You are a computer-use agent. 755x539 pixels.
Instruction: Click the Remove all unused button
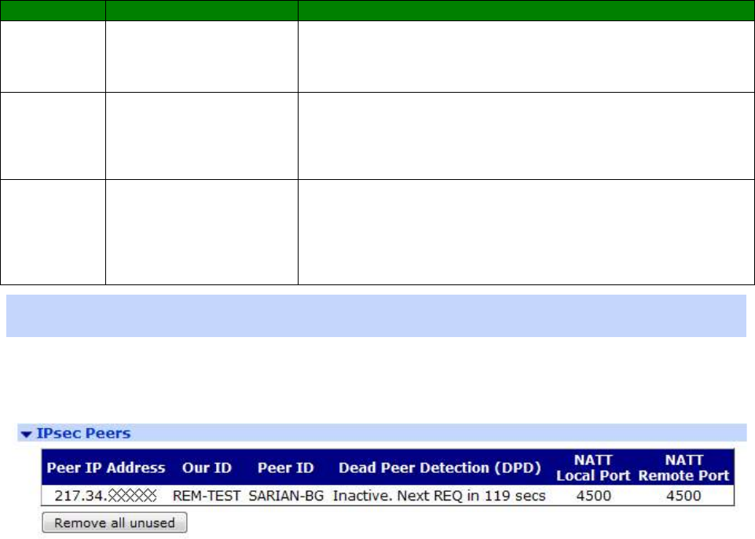click(115, 522)
